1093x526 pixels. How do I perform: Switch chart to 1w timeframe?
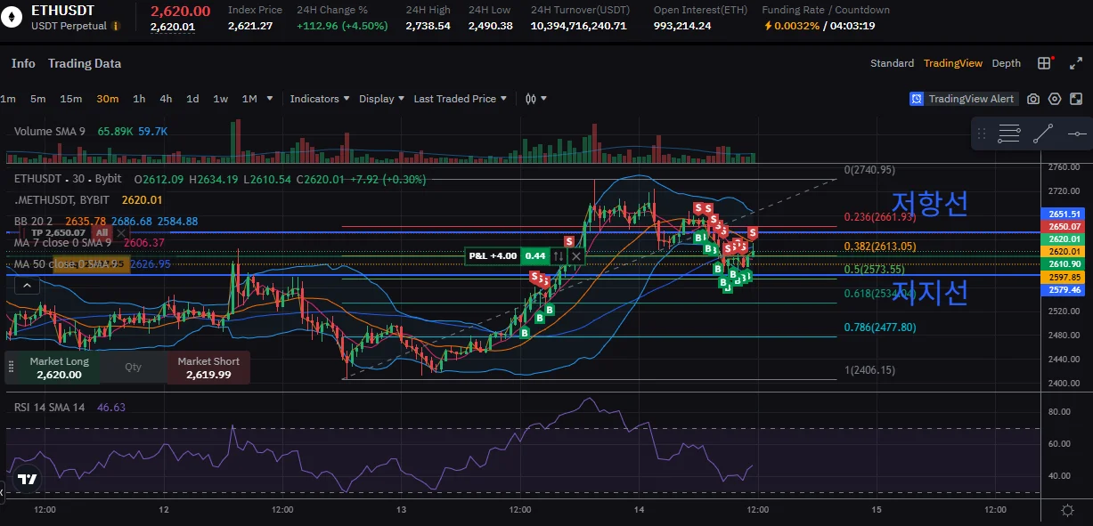220,99
